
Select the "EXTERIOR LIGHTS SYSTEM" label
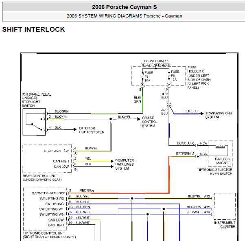(92, 130)
